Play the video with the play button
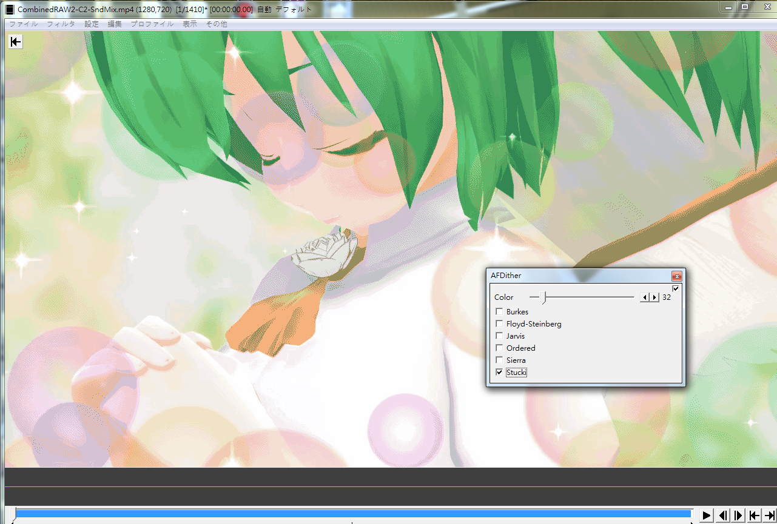 tap(707, 516)
